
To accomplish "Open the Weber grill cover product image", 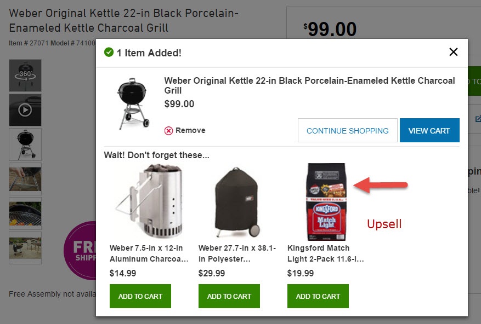I will (237, 202).
